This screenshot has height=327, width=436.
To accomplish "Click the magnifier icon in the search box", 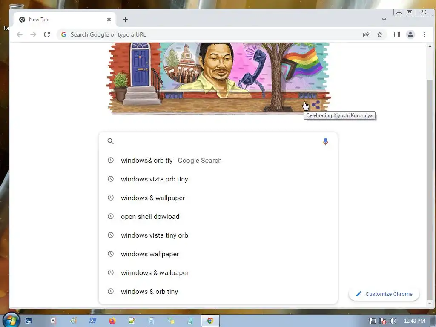I will (x=110, y=141).
